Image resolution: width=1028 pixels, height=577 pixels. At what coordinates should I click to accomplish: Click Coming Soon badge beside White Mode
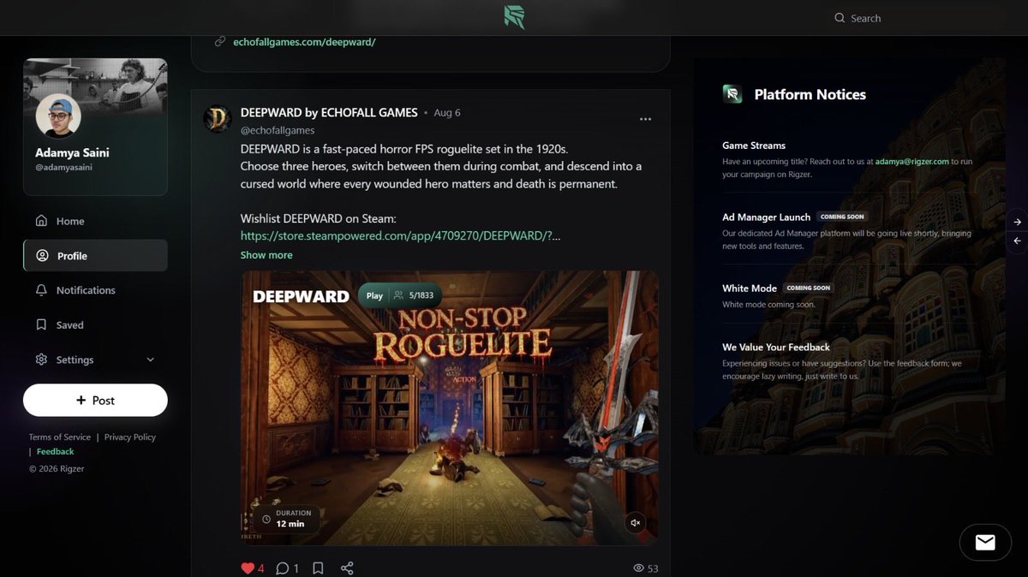coord(809,288)
